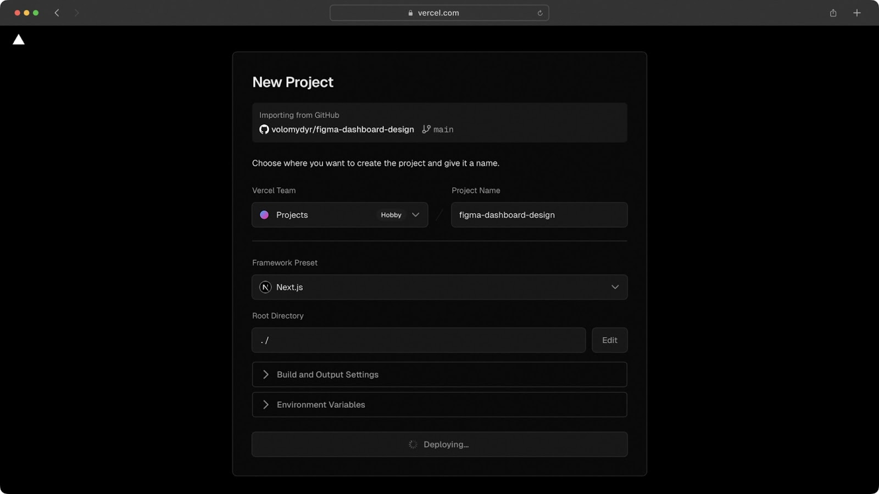Click the Deploying button

point(439,445)
